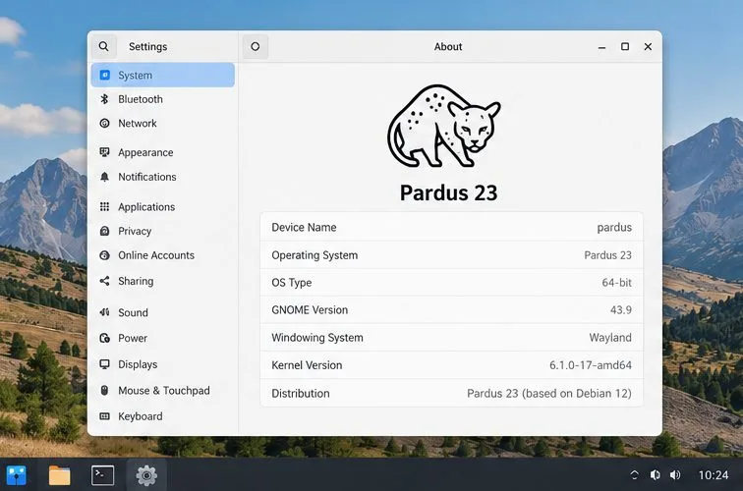Click the large Pardus 23 heading

[448, 192]
